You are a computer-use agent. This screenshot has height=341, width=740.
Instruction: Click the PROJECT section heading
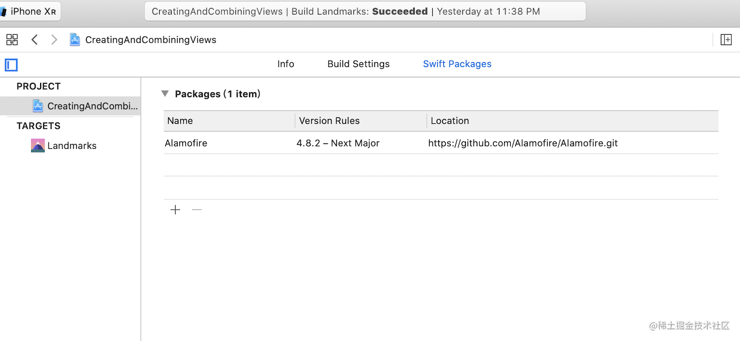[x=39, y=86]
